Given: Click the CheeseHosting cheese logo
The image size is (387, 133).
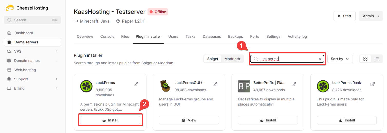Looking at the screenshot, I should pos(10,8).
